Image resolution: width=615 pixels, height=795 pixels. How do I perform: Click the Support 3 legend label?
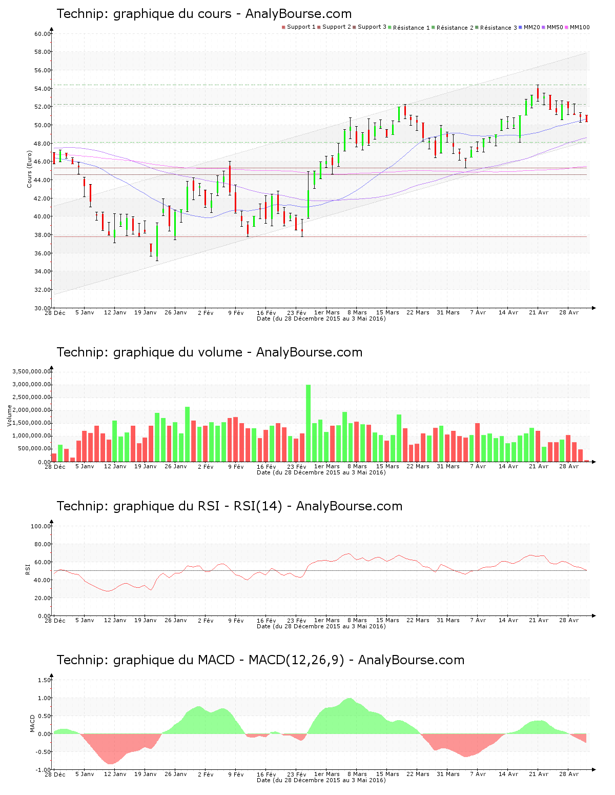(372, 27)
